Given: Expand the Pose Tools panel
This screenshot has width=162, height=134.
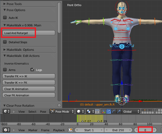Looking at the screenshot, I should (x=14, y=4).
